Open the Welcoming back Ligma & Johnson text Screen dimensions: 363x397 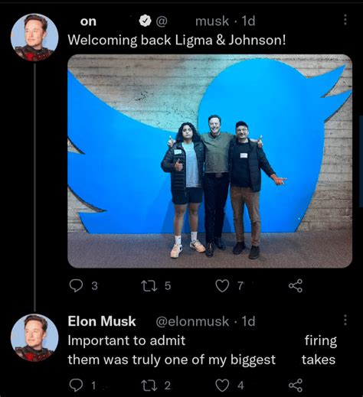pos(177,40)
